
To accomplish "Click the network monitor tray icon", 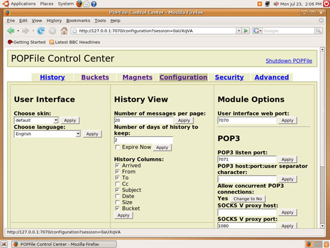I will click(x=267, y=4).
